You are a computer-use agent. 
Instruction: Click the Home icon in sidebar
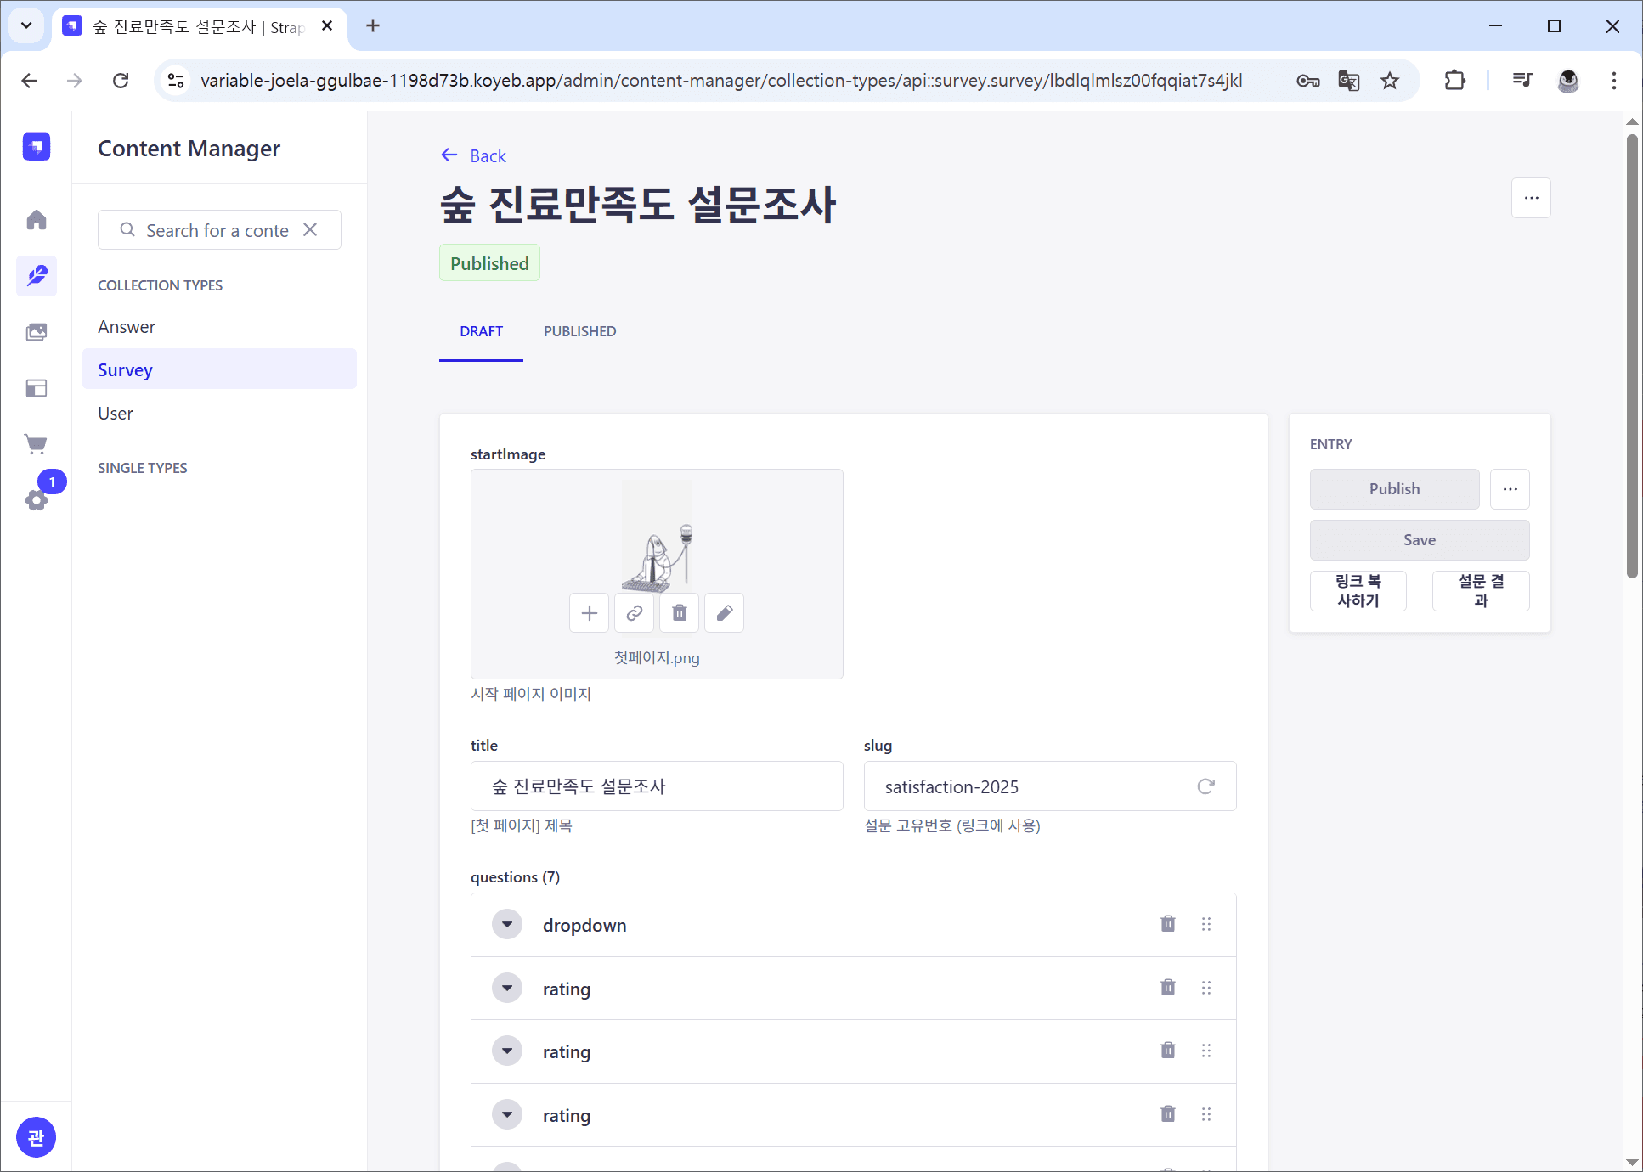[x=37, y=220]
